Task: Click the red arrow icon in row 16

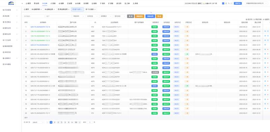Action: [x=268, y=95]
